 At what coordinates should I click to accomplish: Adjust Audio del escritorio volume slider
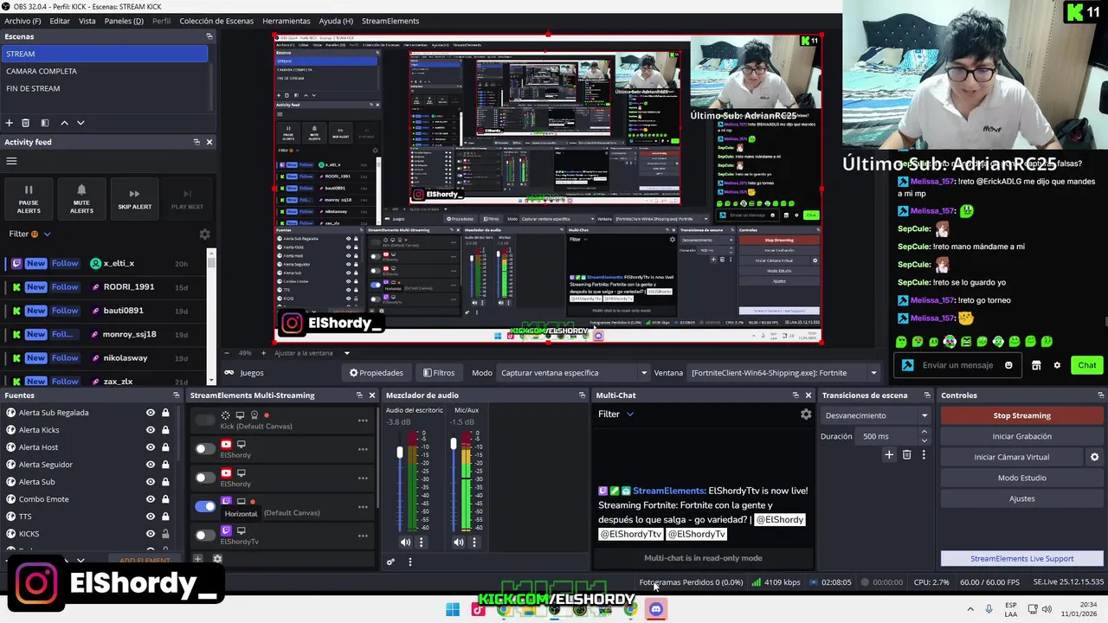tap(400, 453)
